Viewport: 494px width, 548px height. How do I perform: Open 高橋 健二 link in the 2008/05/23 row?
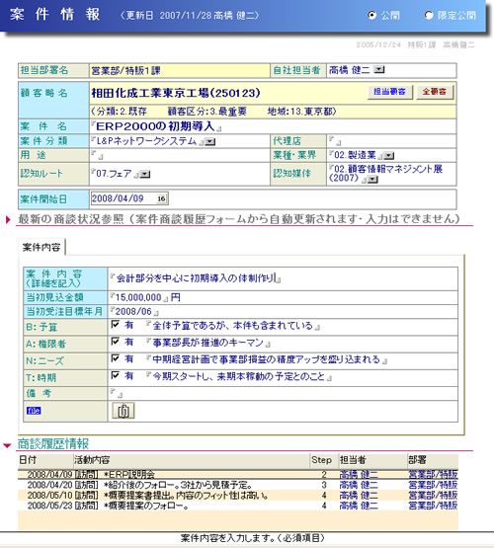359,506
